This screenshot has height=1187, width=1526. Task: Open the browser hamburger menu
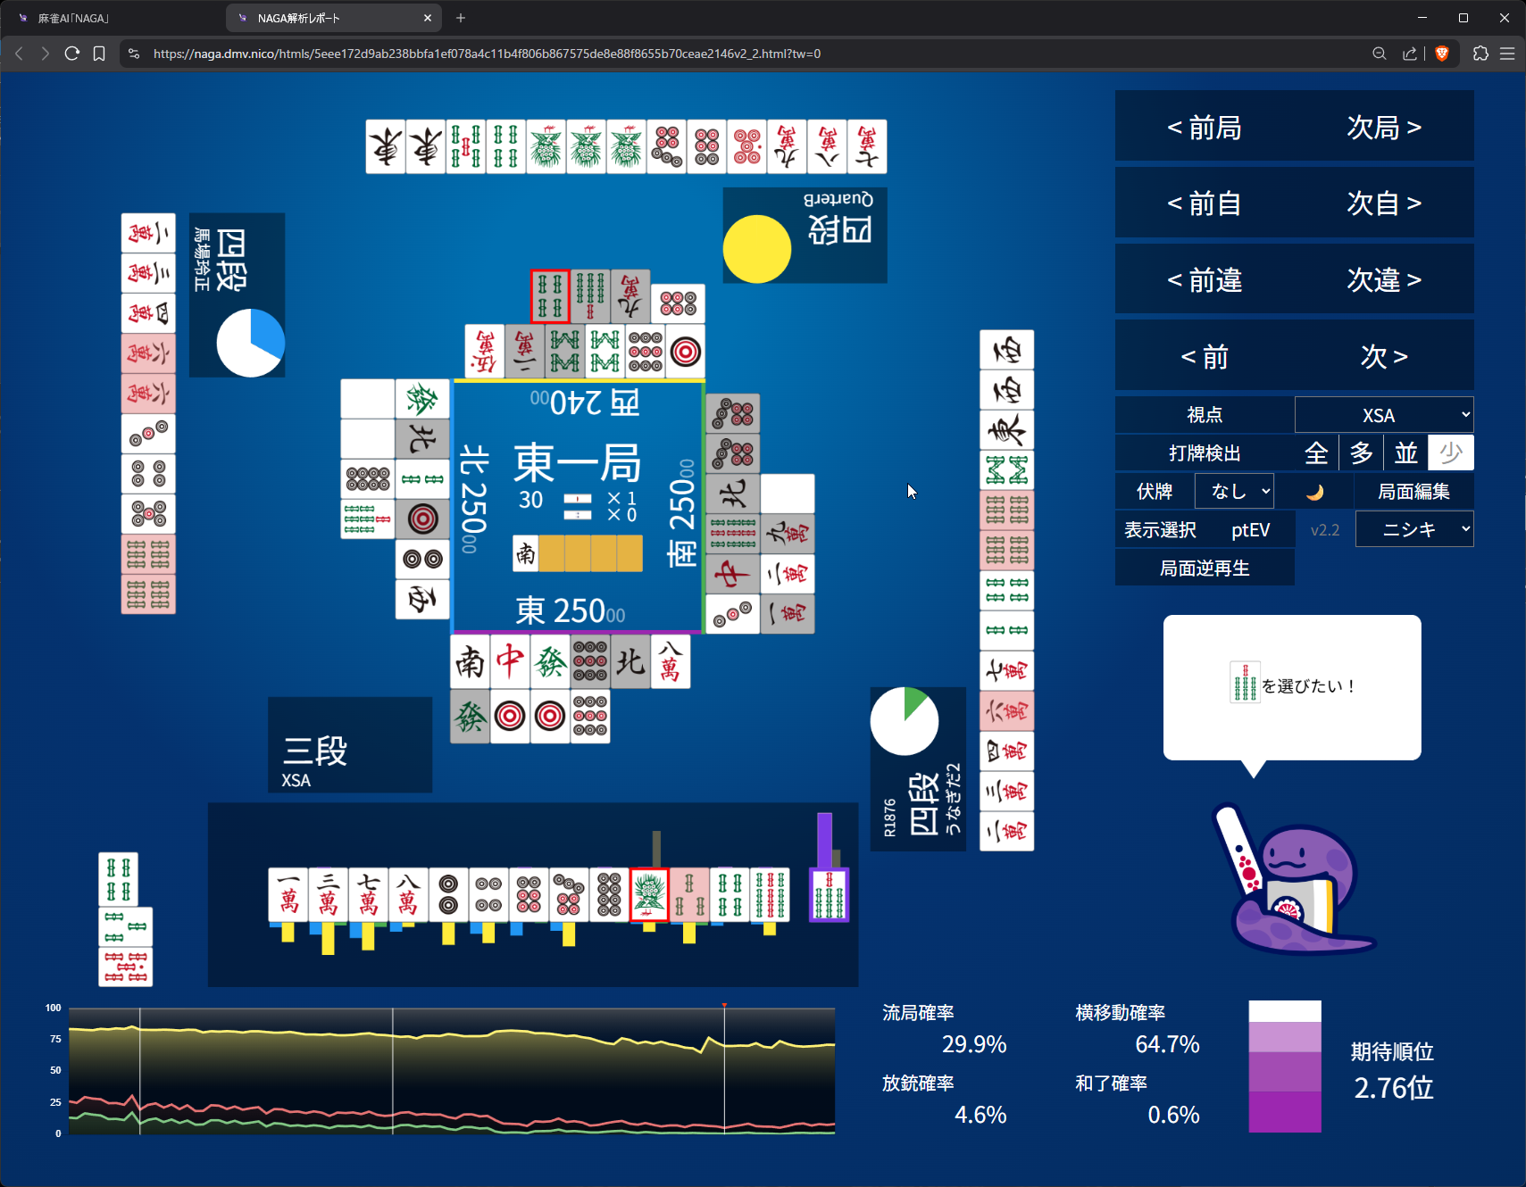[1507, 54]
